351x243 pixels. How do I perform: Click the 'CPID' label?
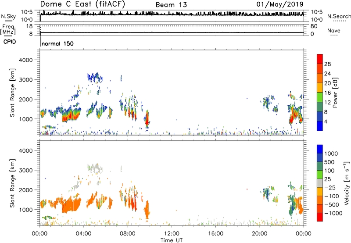point(10,42)
